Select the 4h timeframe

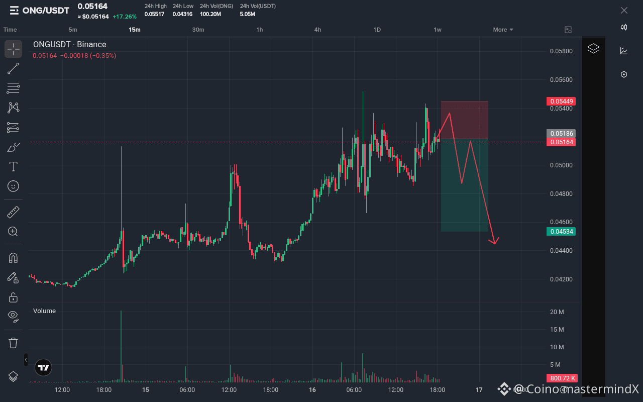pyautogui.click(x=318, y=30)
